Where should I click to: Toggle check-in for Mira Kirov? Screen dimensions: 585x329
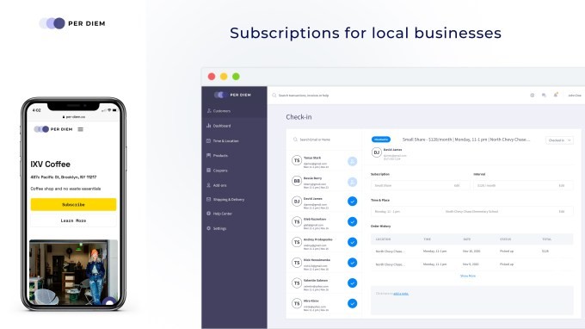coord(352,304)
